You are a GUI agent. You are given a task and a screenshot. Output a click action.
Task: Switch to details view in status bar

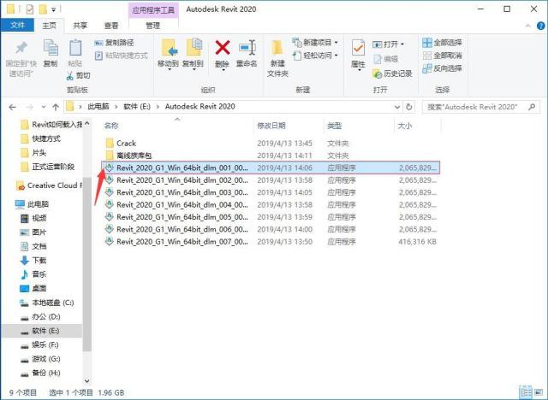525,392
